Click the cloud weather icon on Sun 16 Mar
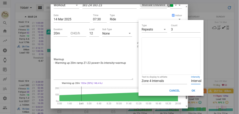Image resolution: width=239 pixels, height=114 pixels. pos(214,28)
